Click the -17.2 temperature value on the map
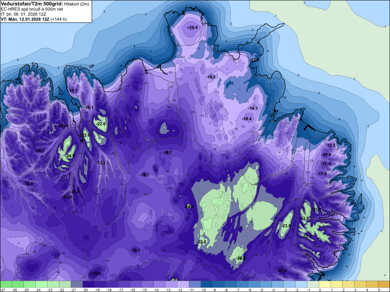This screenshot has width=390, height=292. [331, 145]
